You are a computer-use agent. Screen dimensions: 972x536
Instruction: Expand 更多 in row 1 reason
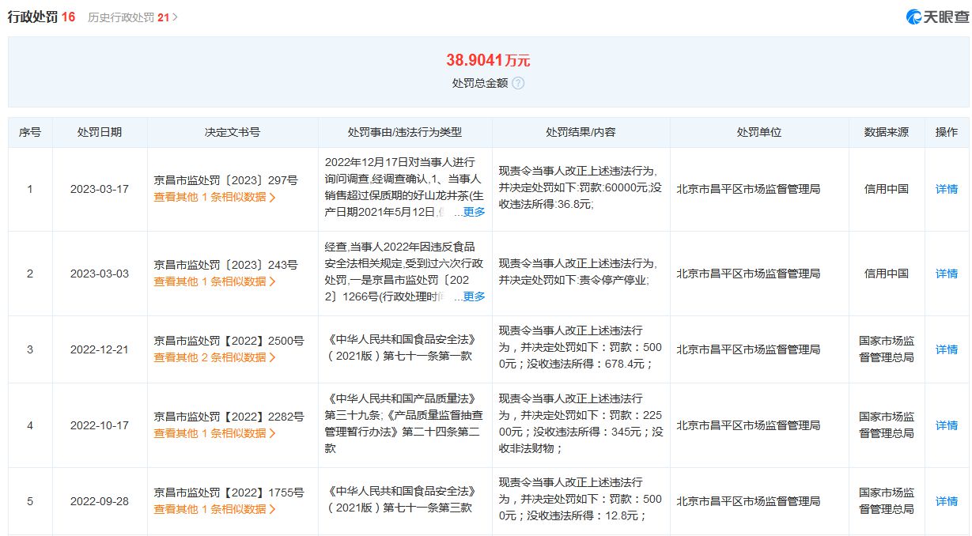pyautogui.click(x=474, y=212)
